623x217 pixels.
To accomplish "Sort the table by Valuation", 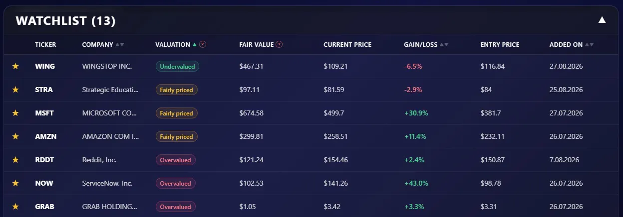I will (x=176, y=44).
